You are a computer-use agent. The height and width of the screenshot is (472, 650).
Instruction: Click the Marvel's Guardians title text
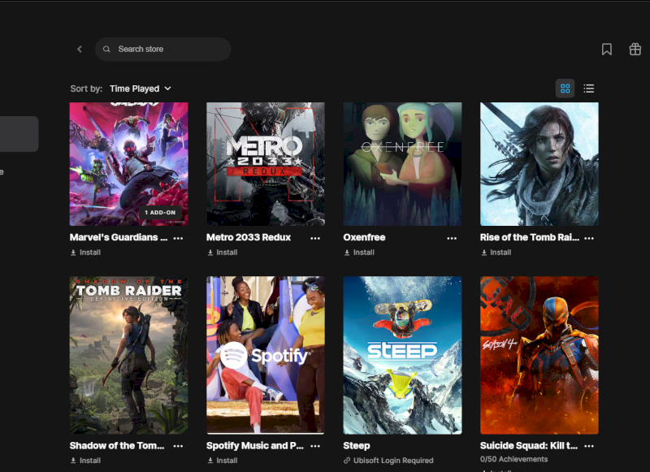(119, 237)
